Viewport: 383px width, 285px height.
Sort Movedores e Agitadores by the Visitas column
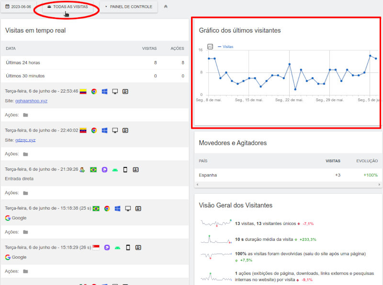333,161
